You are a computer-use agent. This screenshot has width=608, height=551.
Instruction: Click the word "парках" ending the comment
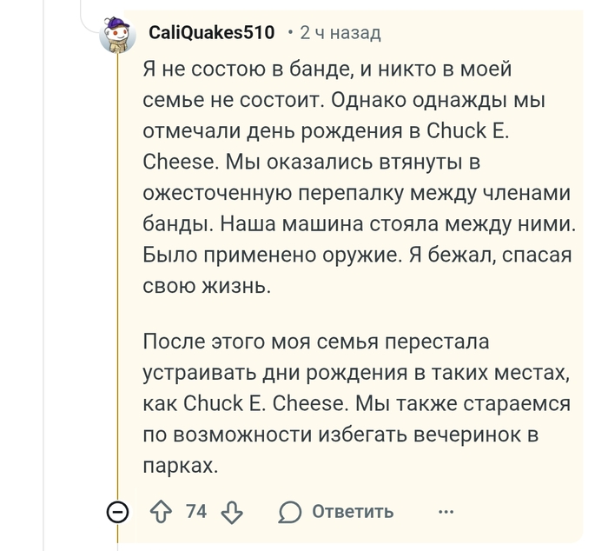[178, 466]
